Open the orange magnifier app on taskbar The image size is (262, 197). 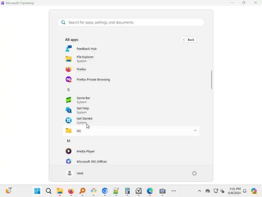coord(82,191)
